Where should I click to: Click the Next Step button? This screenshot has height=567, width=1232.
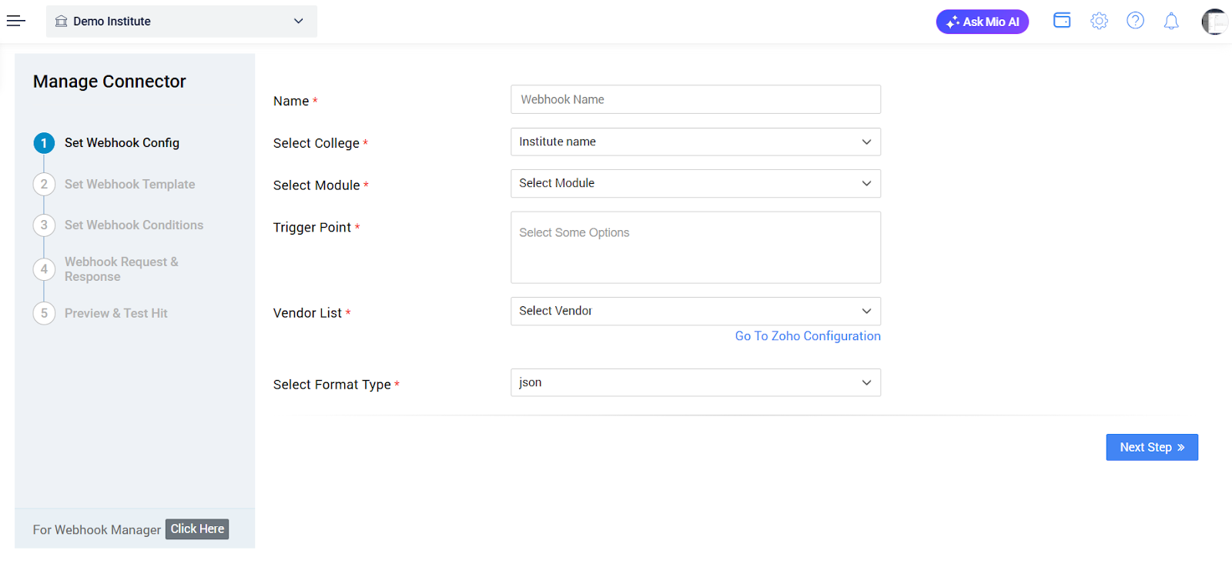pyautogui.click(x=1151, y=447)
